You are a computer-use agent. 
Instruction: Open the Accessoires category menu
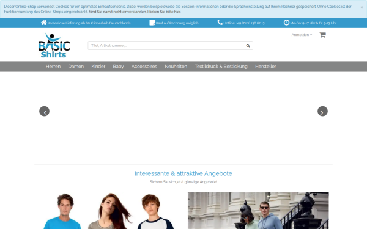pos(144,67)
